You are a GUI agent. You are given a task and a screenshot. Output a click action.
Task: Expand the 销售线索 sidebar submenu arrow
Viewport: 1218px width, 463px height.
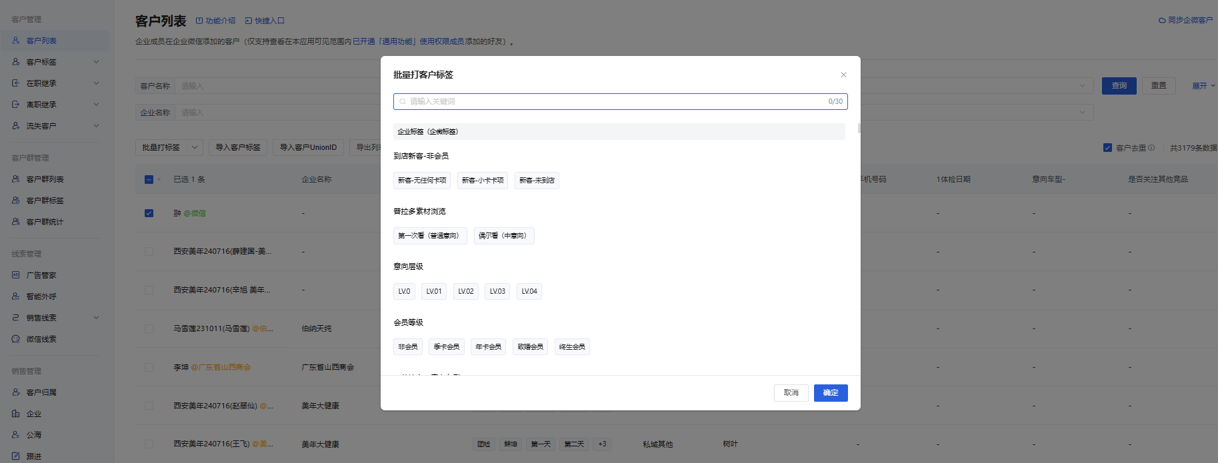(x=96, y=318)
